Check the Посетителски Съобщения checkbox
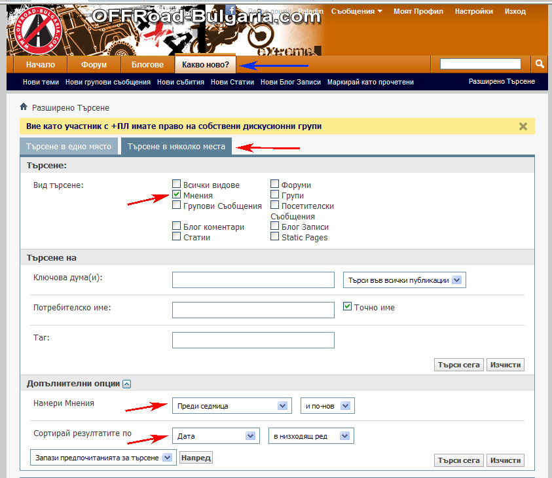 (274, 205)
